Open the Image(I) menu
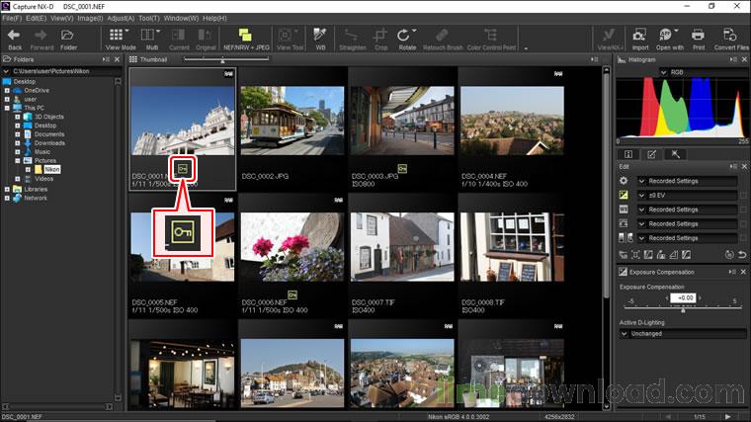This screenshot has width=751, height=422. pos(90,18)
